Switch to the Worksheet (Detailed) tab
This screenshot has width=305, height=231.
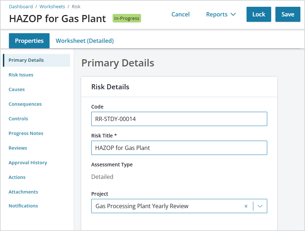pos(85,41)
